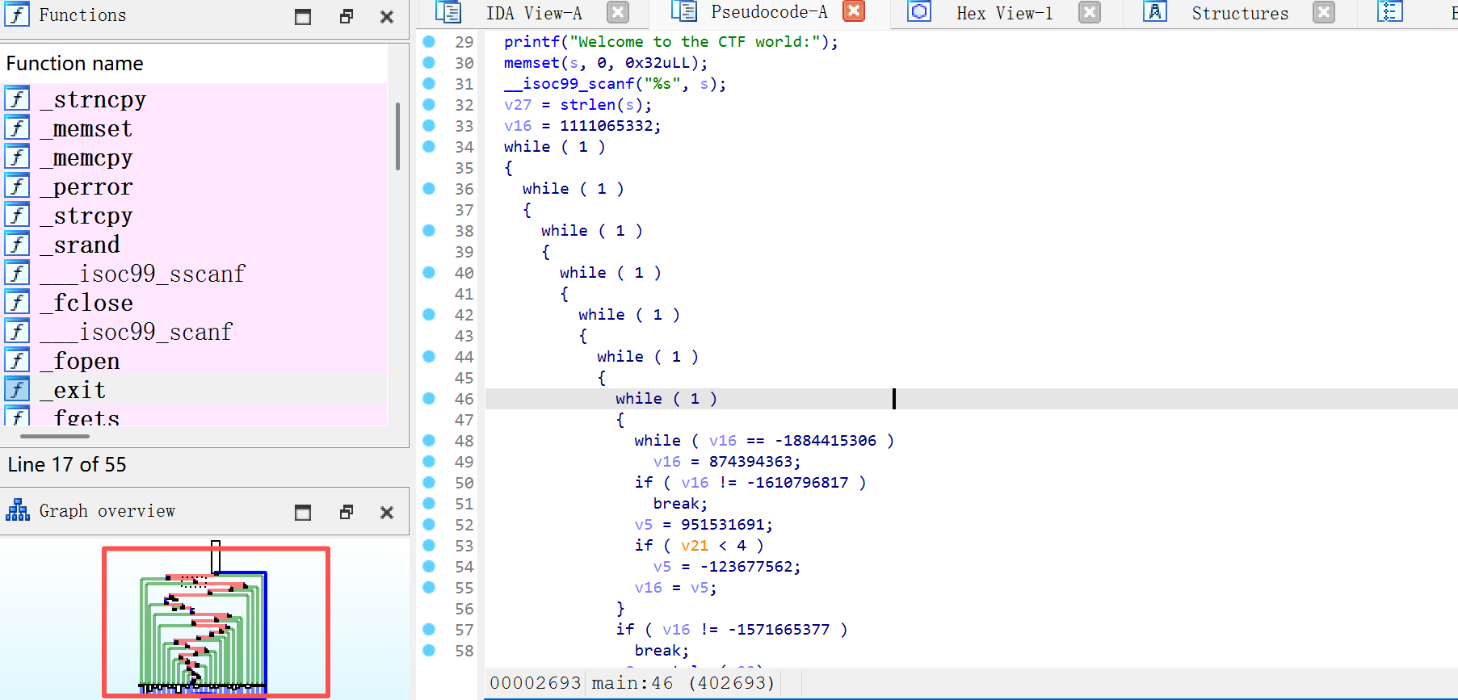Image resolution: width=1458 pixels, height=700 pixels.
Task: Select _srand function icon
Action: [x=17, y=244]
